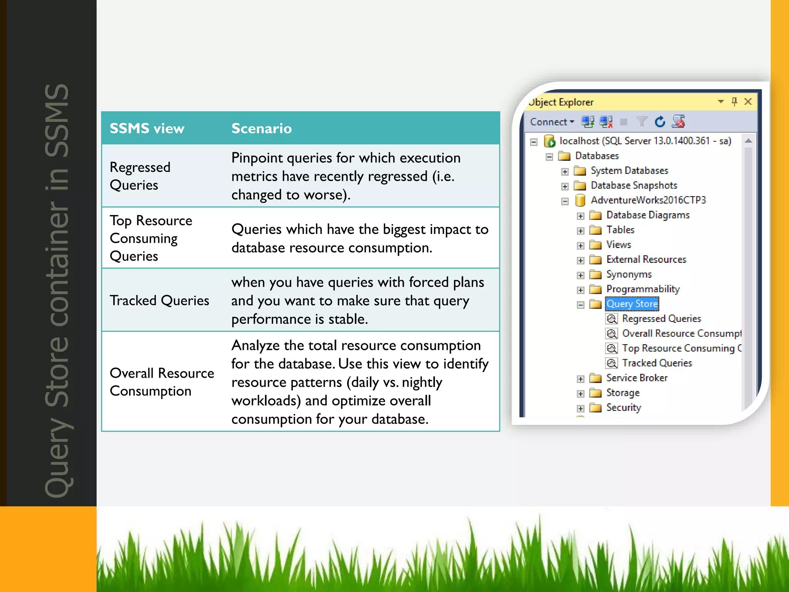Expand the Programmability folder
This screenshot has height=592, width=789.
(581, 290)
